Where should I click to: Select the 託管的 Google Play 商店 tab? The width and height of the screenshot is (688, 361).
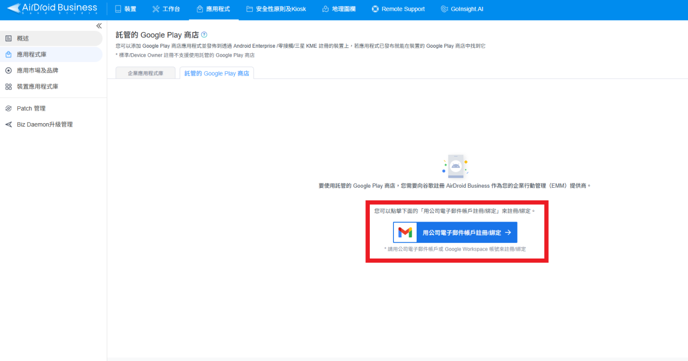(x=217, y=73)
